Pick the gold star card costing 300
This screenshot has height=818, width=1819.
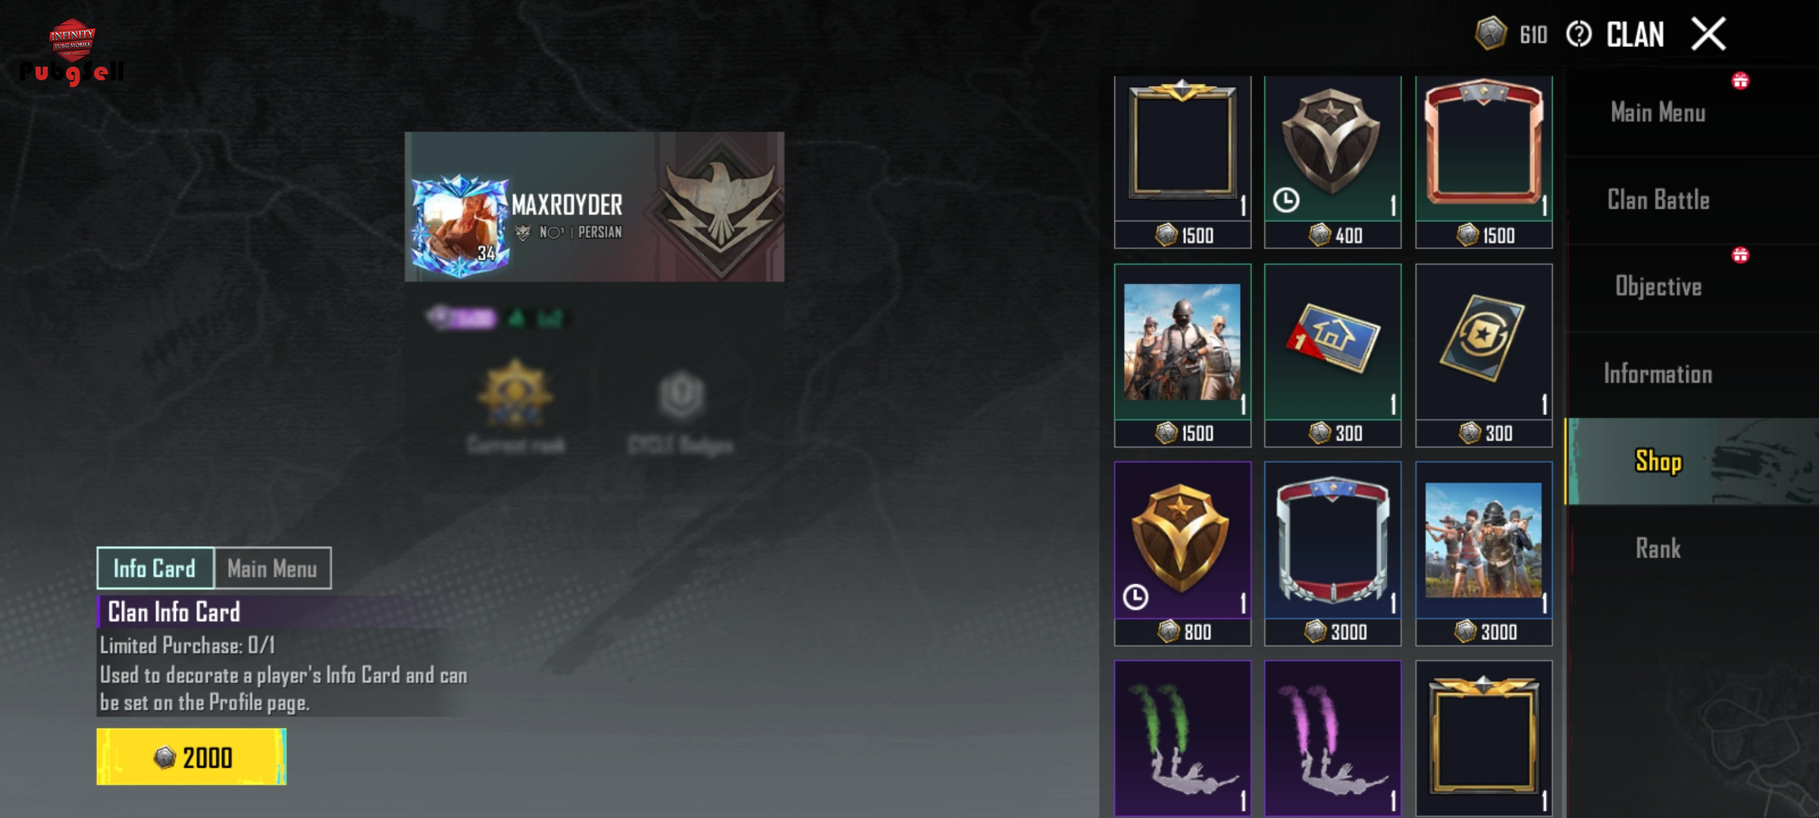point(1483,355)
